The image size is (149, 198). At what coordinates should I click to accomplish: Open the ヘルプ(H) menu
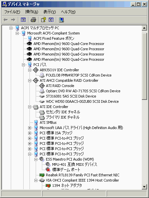pyautogui.click(x=68, y=12)
